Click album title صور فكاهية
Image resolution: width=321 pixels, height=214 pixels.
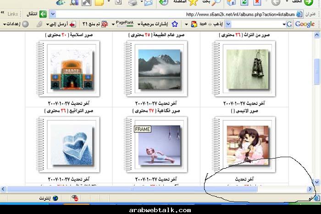click(169, 111)
